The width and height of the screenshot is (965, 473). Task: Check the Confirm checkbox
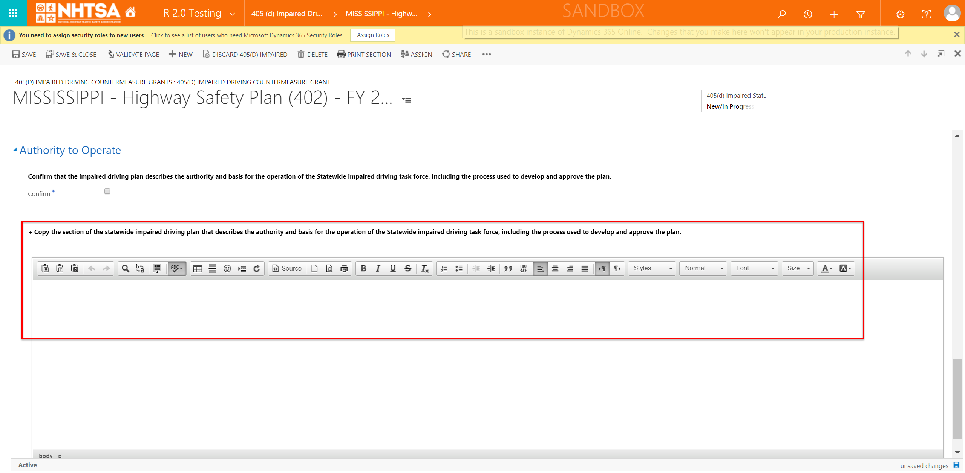(107, 191)
